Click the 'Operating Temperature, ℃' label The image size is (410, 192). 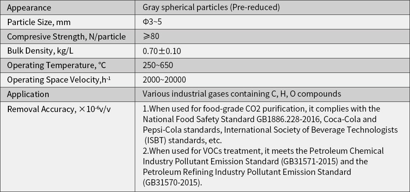pos(56,65)
